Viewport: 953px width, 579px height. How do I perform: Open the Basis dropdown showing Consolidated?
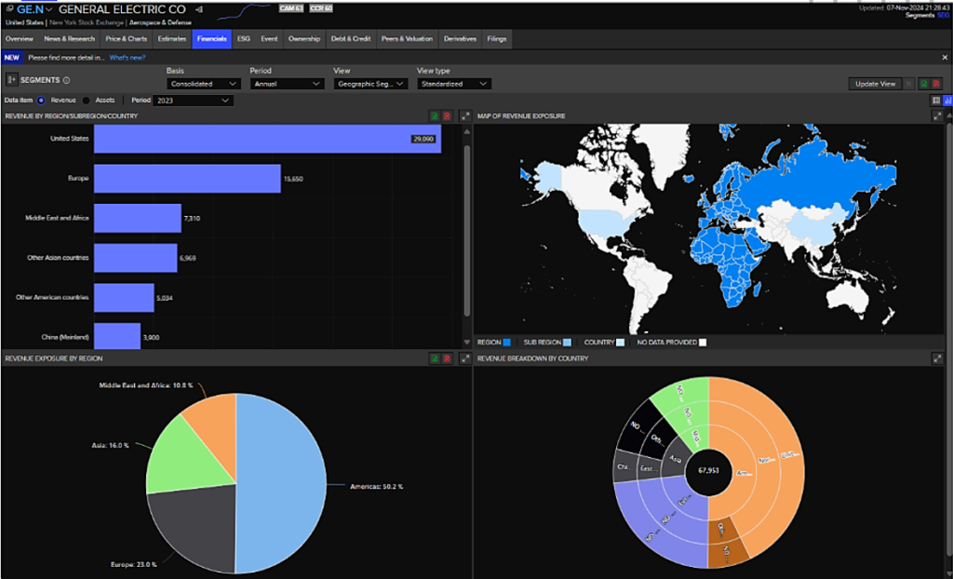tap(204, 84)
